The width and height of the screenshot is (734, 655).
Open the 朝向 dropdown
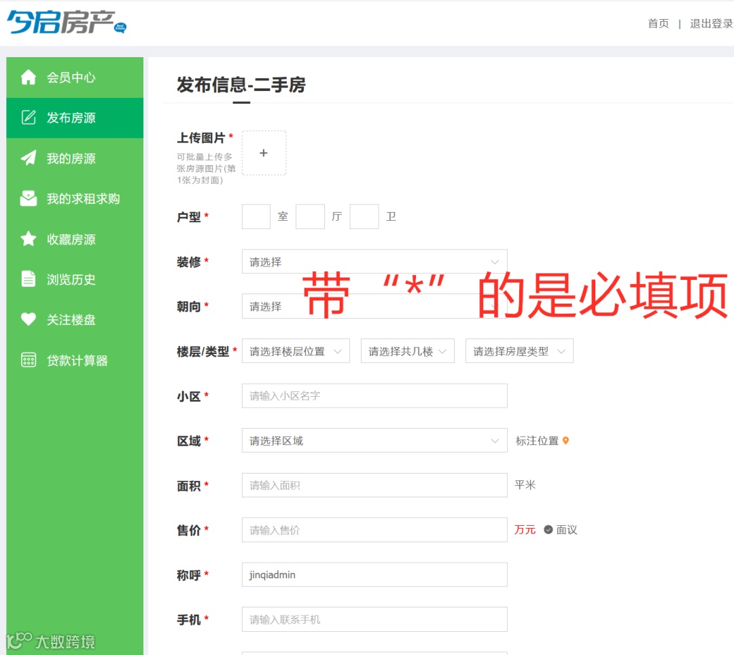click(374, 306)
